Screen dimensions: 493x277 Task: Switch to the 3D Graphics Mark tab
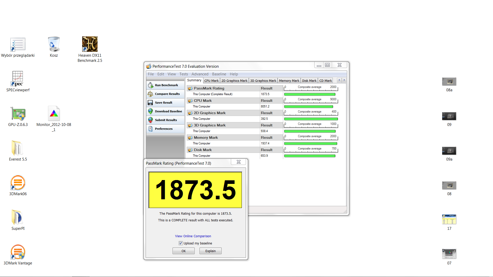(263, 81)
